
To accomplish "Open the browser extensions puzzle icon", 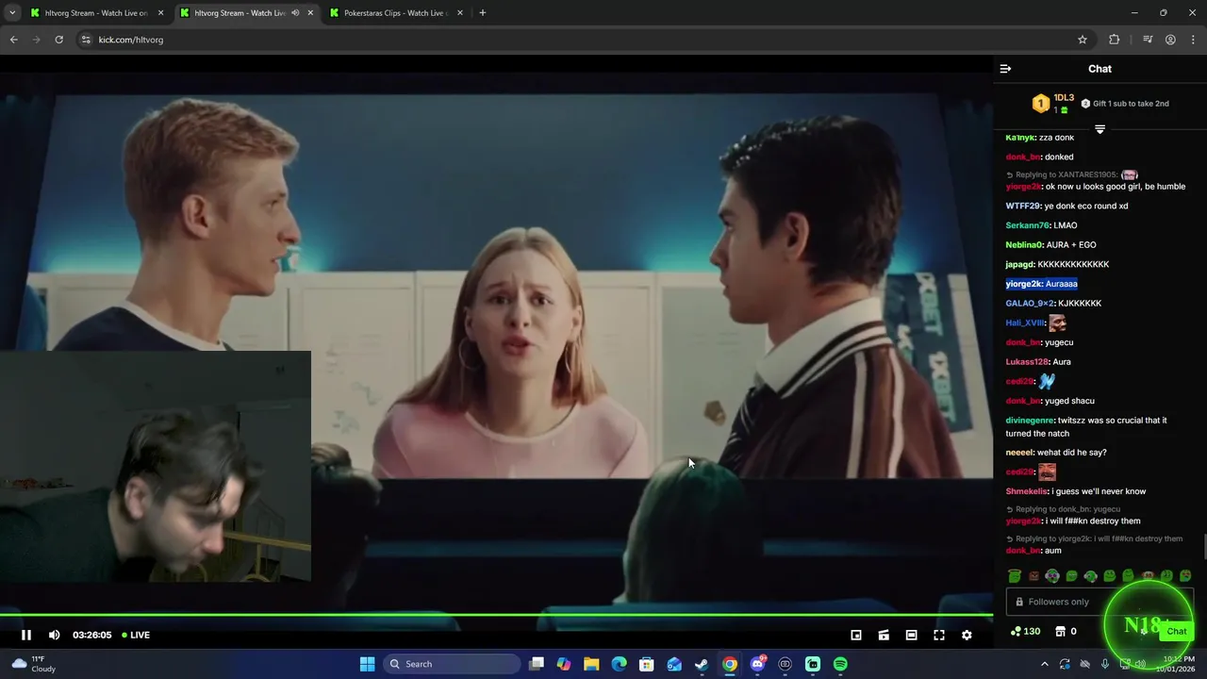I will [1114, 40].
